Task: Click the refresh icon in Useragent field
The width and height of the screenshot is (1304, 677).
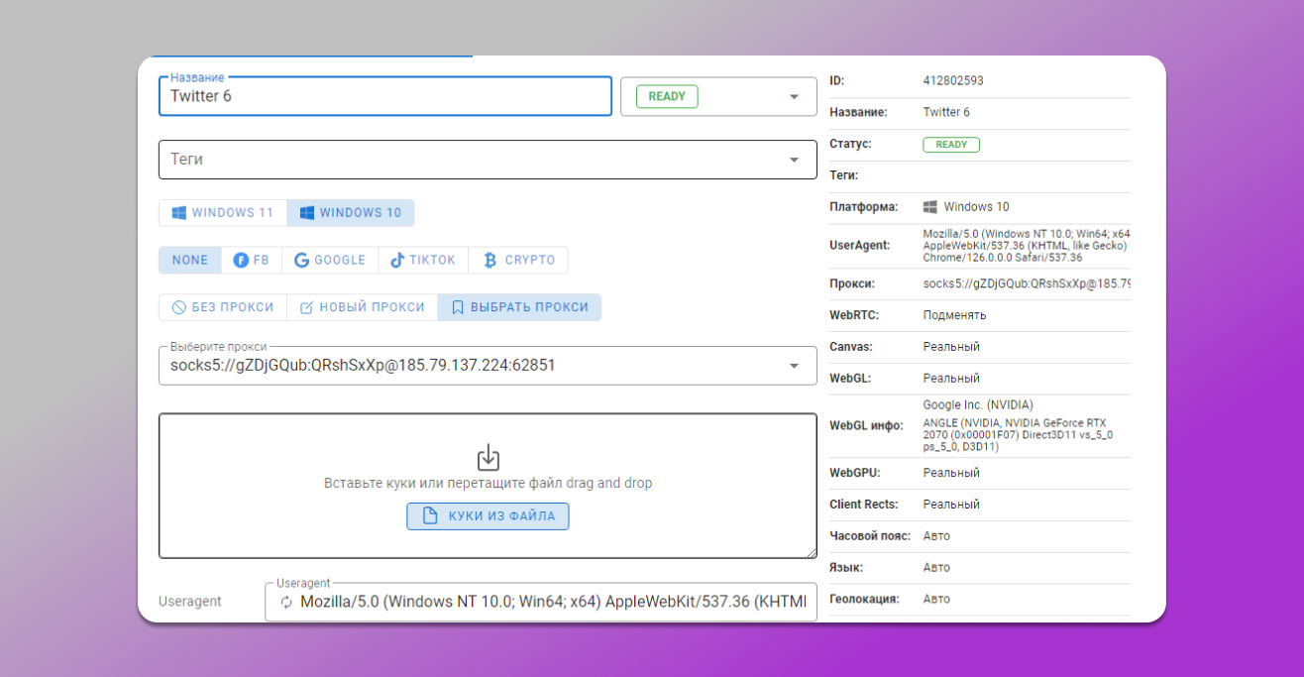Action: pos(286,602)
